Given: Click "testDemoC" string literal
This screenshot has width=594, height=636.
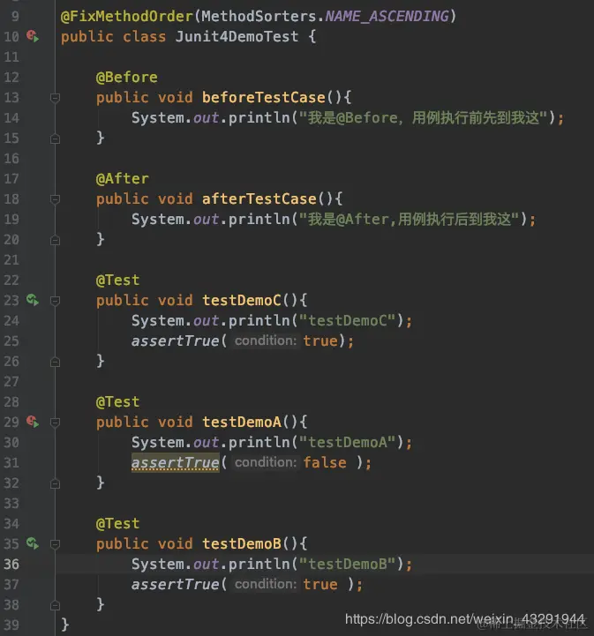Looking at the screenshot, I should tap(348, 320).
